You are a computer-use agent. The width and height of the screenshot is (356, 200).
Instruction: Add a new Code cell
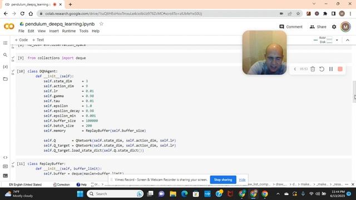pyautogui.click(x=21, y=40)
